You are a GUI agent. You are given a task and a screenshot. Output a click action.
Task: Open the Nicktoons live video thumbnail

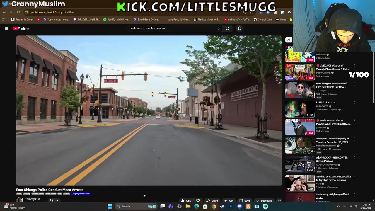[300, 54]
